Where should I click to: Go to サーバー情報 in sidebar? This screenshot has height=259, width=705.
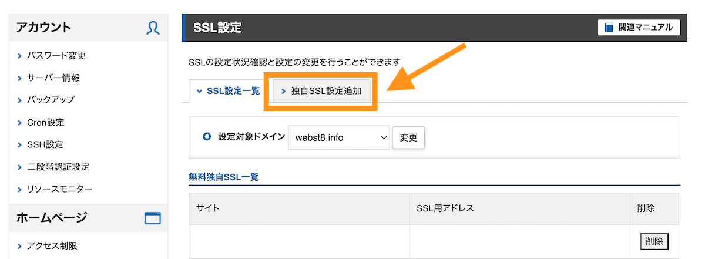point(53,78)
